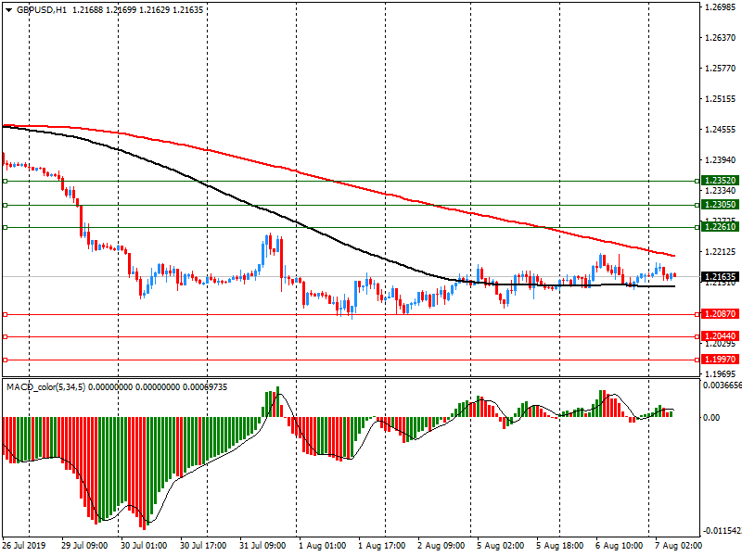Grab left handle of 1.19970 red line
This screenshot has height=556, width=742.
[x=6, y=360]
